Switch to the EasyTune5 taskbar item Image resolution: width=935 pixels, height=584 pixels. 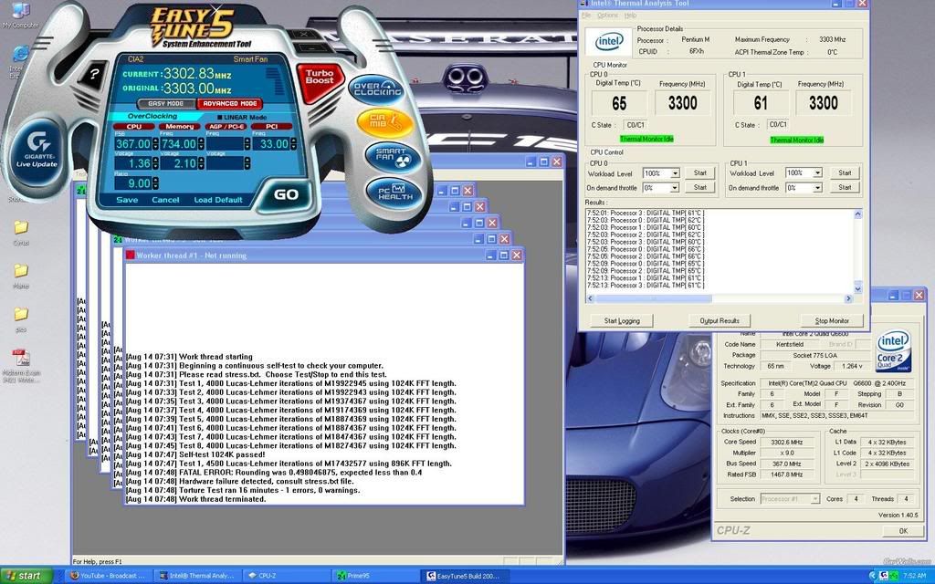464,576
